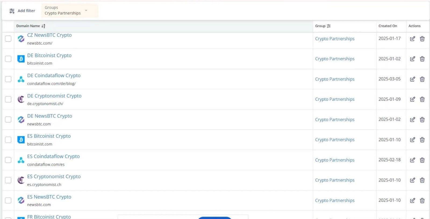Edit the ES Cryptonomist Crypto entry
The width and height of the screenshot is (430, 219).
(x=413, y=180)
